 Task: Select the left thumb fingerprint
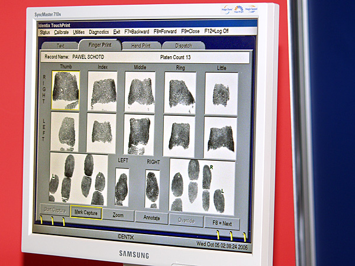(x=64, y=132)
